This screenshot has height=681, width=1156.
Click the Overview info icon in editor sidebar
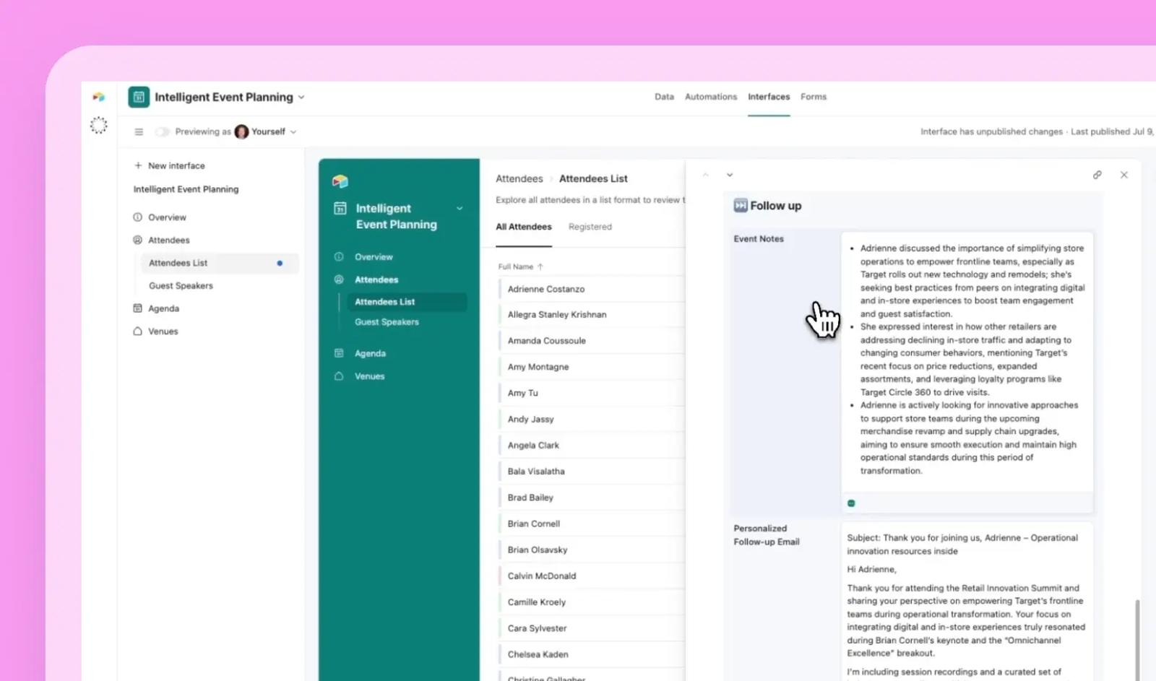137,217
